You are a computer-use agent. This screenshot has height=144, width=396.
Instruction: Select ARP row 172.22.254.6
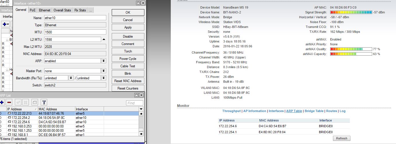pos(69,122)
